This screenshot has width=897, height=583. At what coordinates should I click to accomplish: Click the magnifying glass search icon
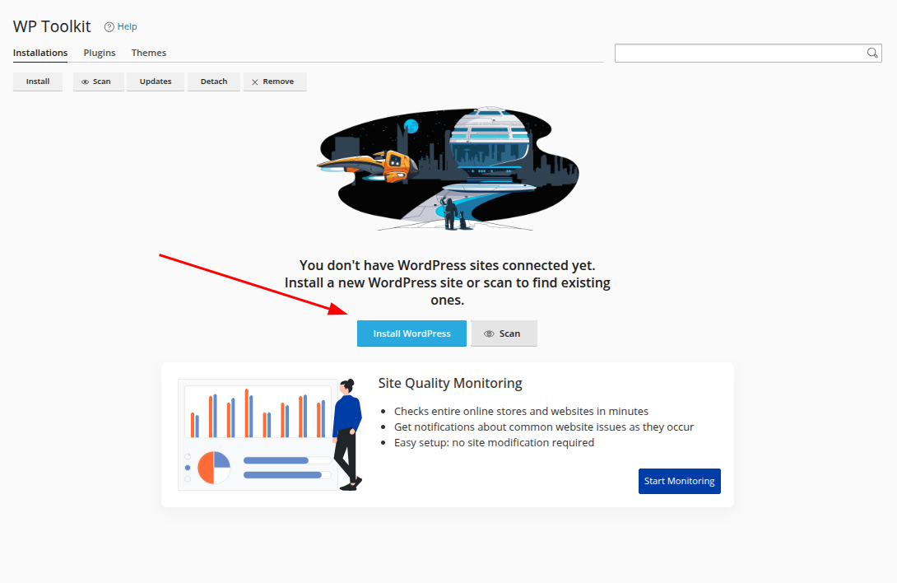coord(871,53)
